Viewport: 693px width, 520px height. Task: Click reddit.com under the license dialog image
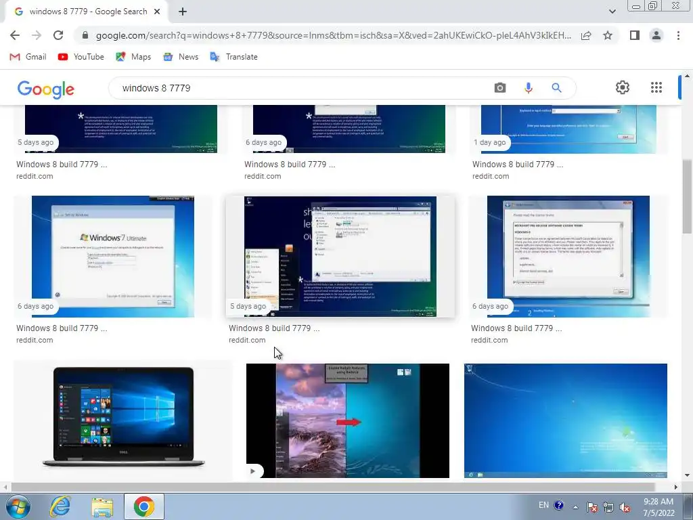click(489, 340)
